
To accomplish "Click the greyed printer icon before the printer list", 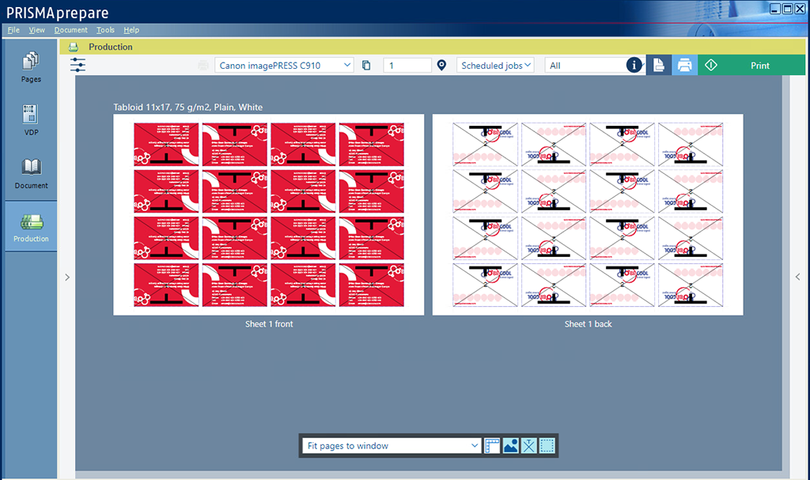I will pyautogui.click(x=203, y=66).
